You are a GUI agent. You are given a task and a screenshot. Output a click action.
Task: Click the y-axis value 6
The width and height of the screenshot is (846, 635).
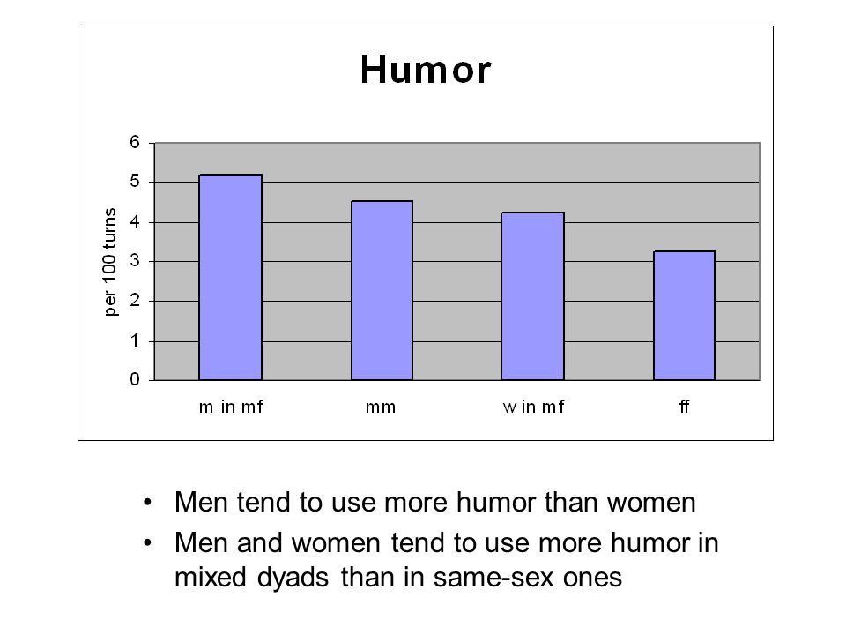(135, 143)
